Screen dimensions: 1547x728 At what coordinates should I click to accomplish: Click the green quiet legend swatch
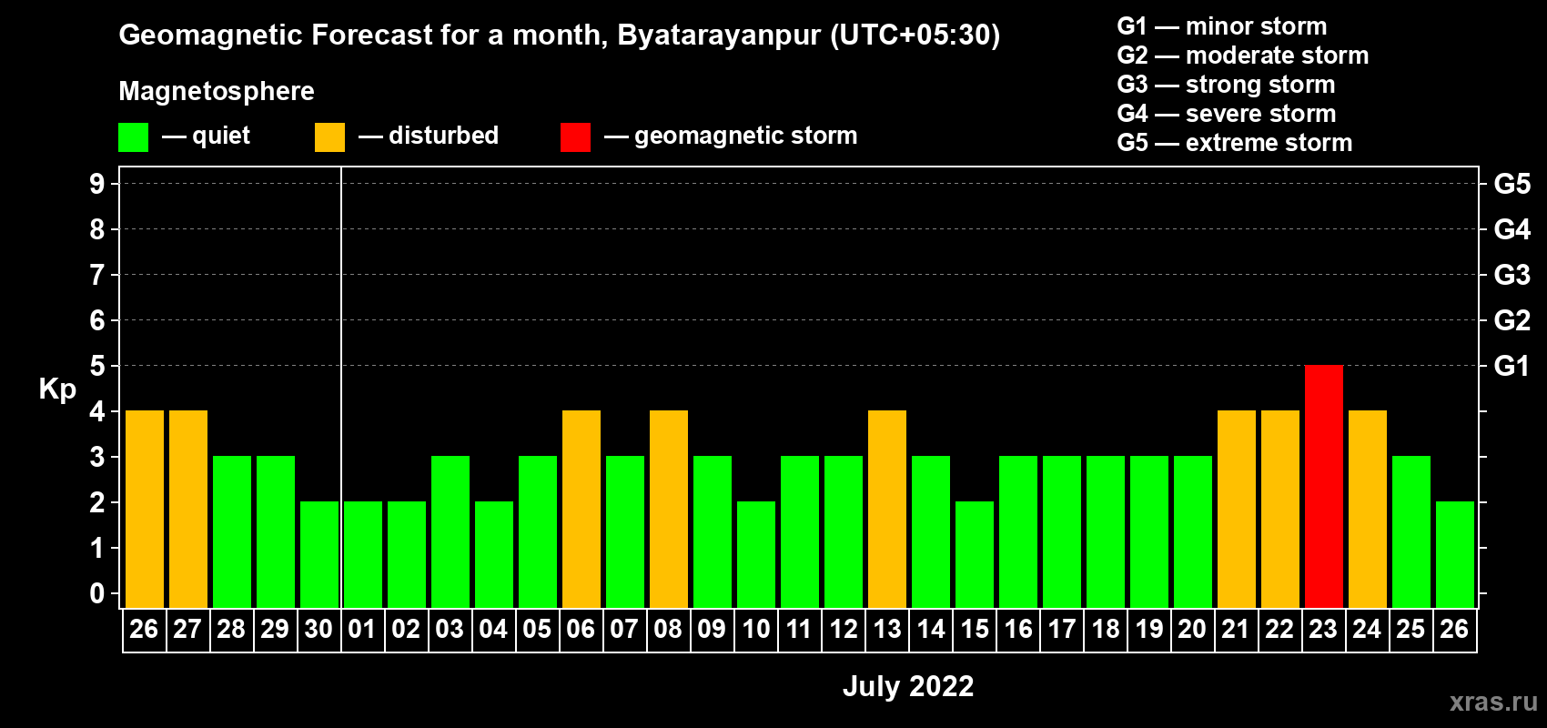point(133,137)
